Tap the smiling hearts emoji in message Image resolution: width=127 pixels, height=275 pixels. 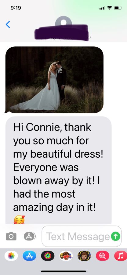[x=19, y=220]
